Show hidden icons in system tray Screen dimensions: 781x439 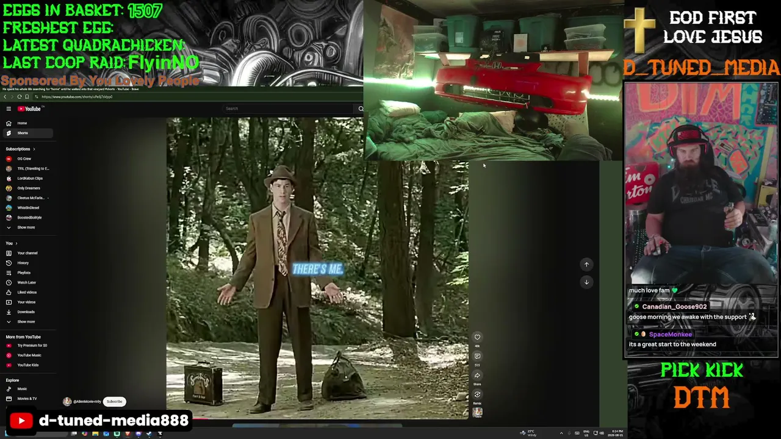coord(561,434)
